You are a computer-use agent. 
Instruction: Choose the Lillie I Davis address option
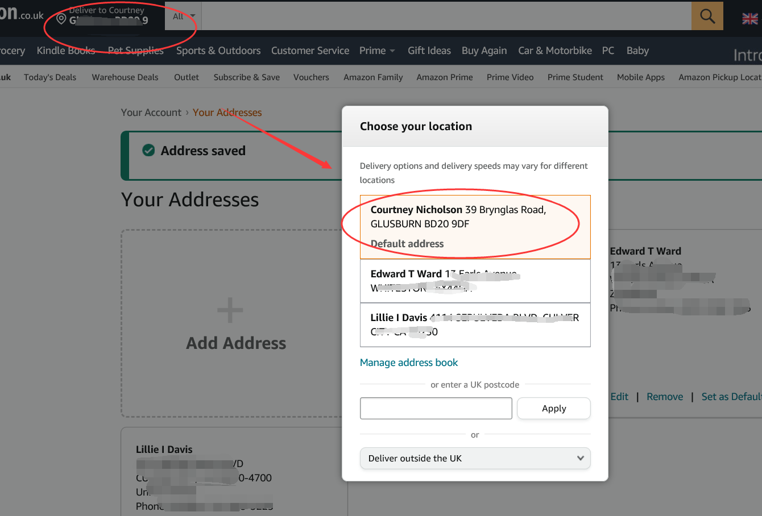475,325
